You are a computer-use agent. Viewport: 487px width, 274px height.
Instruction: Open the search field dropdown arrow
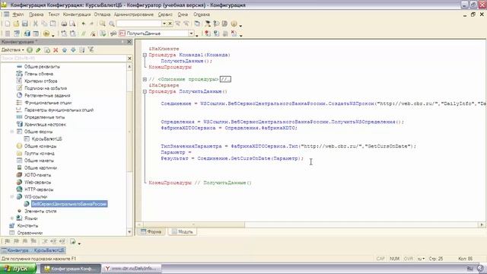[164, 24]
